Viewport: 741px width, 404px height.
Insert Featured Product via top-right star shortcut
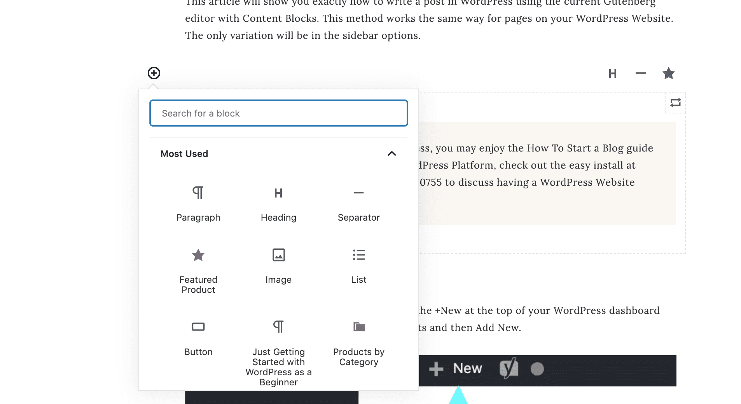click(x=669, y=73)
